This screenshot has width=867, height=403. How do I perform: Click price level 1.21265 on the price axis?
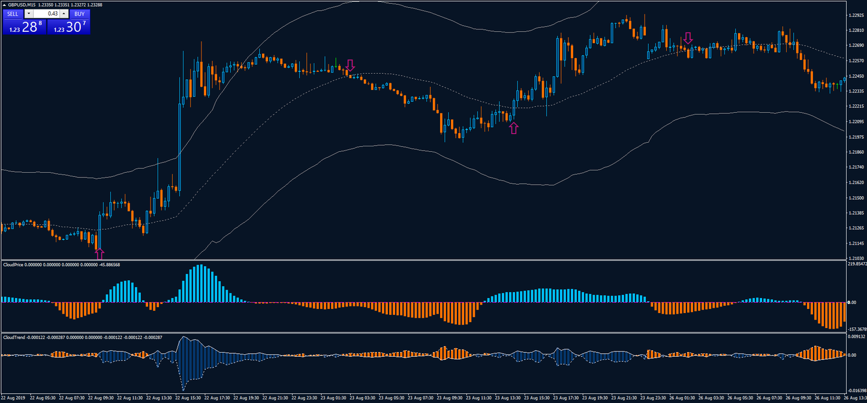coord(856,228)
